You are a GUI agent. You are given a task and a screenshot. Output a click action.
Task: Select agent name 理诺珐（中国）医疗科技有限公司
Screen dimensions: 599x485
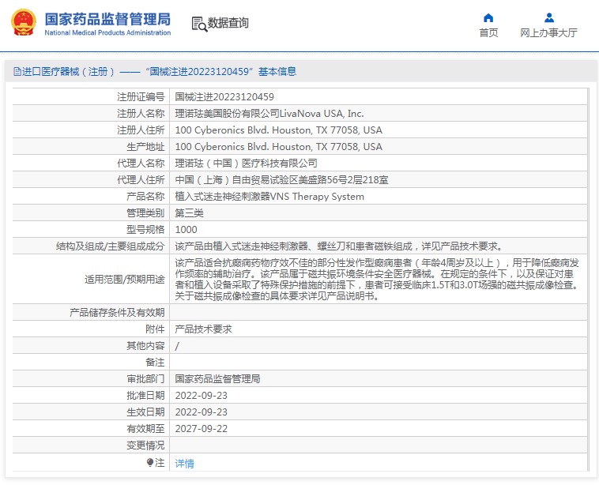tap(246, 163)
